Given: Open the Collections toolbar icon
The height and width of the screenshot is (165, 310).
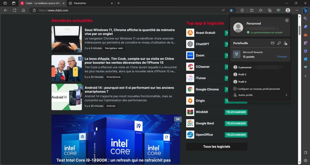Looking at the screenshot, I should click(270, 10).
